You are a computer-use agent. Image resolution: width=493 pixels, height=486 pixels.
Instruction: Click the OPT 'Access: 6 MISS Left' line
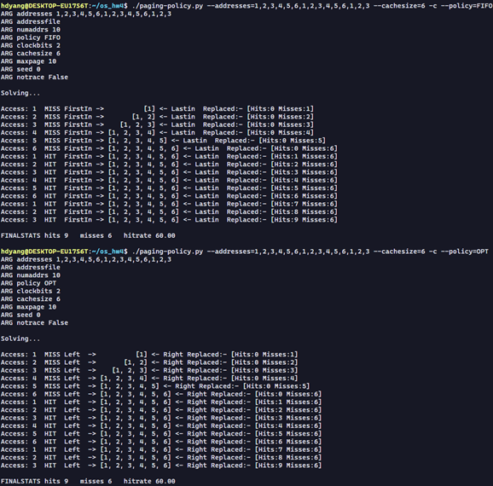(161, 394)
